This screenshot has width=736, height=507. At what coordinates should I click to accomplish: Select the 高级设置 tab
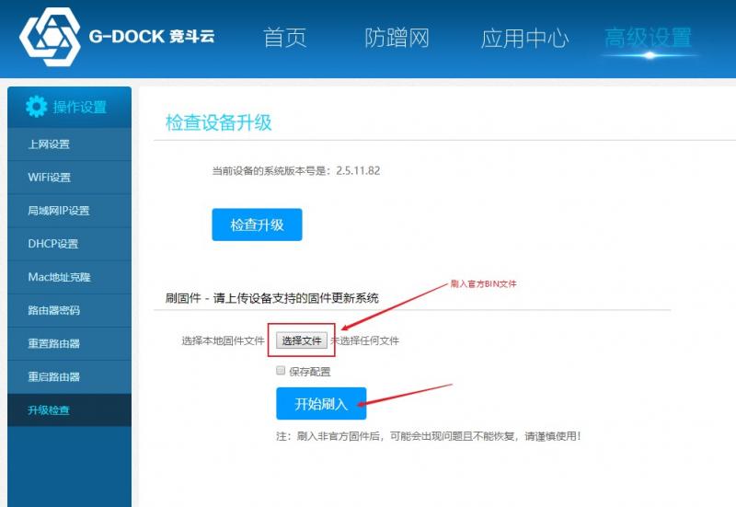[648, 38]
